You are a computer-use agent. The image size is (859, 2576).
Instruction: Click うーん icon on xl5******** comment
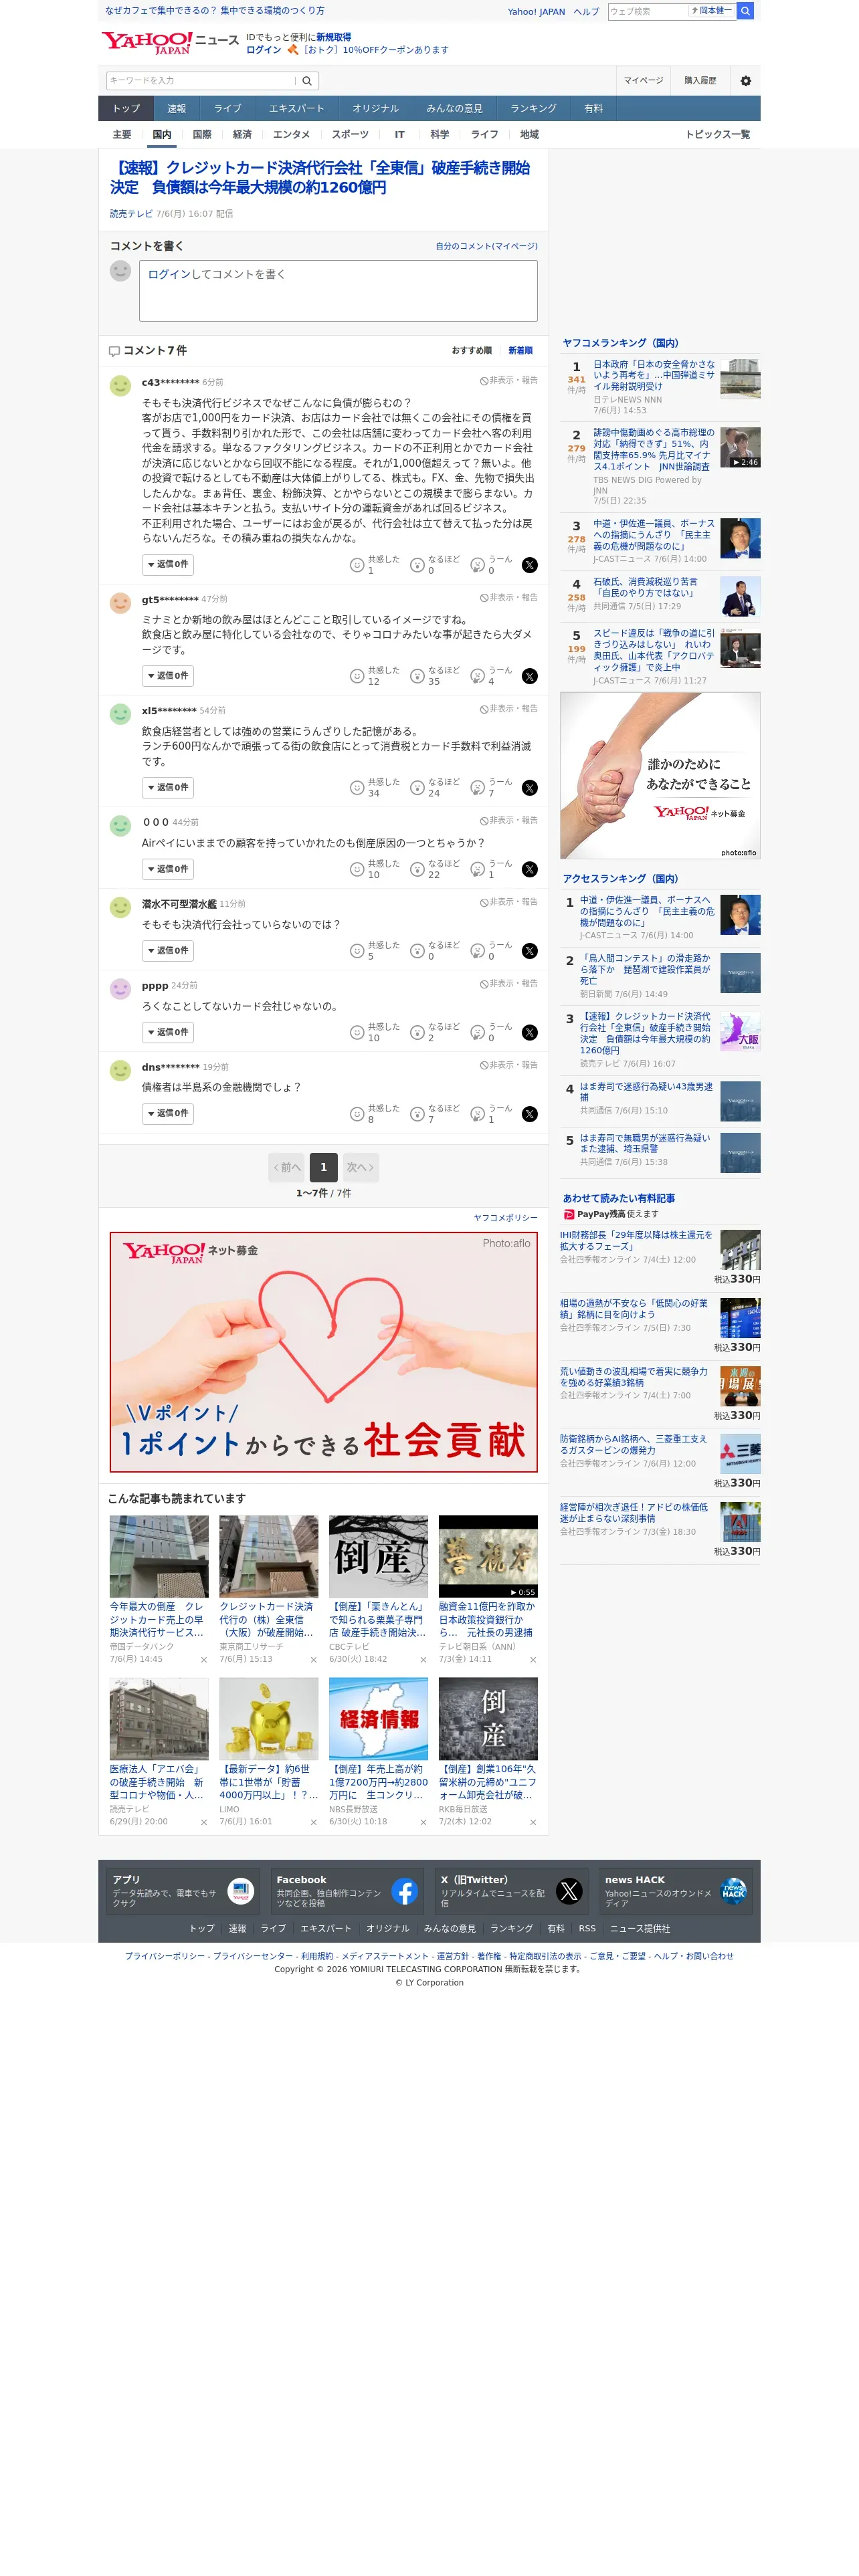pyautogui.click(x=478, y=788)
